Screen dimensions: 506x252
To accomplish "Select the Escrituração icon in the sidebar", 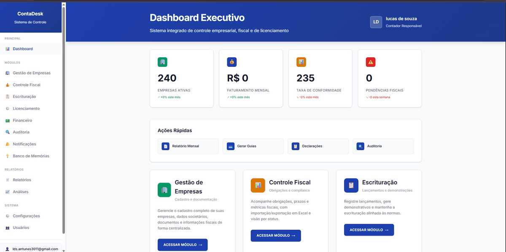I will [x=8, y=96].
